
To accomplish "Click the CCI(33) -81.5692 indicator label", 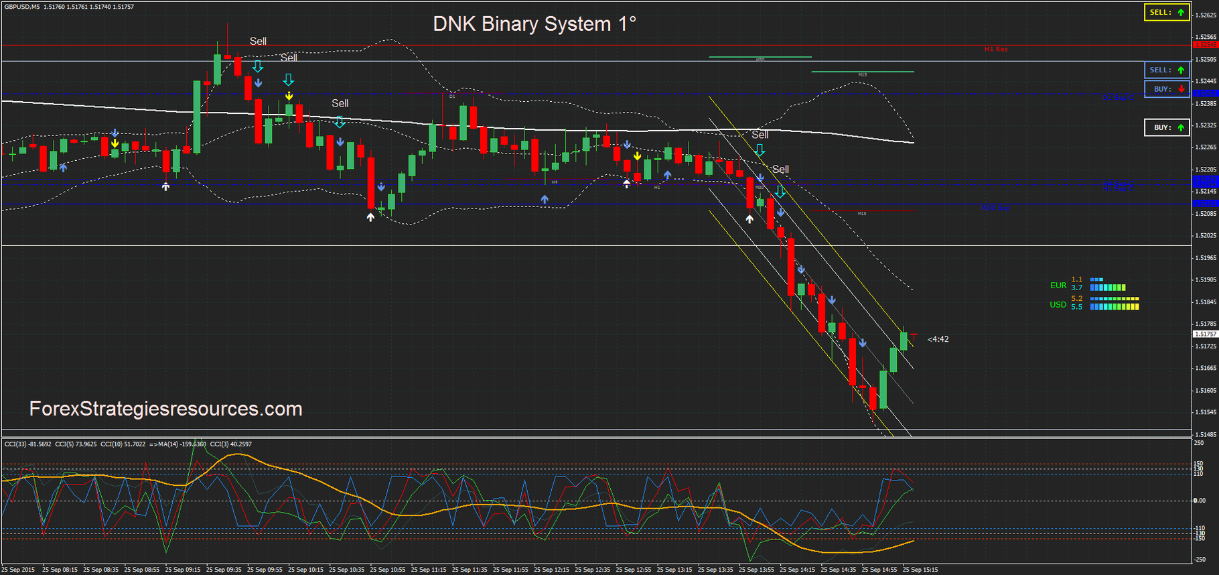I will pos(28,444).
